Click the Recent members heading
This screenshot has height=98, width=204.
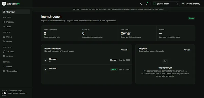pos(53,49)
